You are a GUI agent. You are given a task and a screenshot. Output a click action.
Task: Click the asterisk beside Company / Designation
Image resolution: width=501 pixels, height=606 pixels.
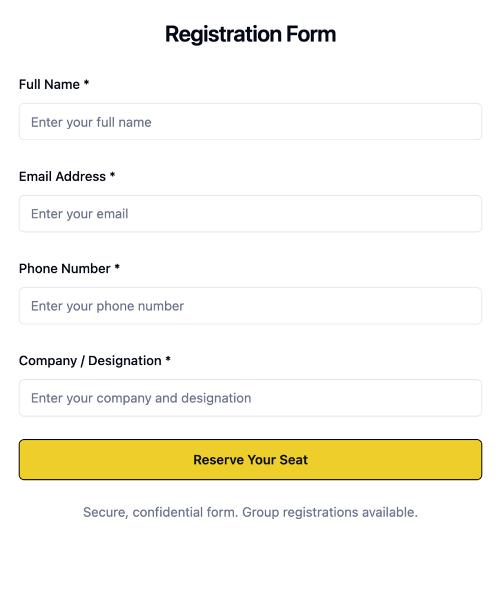pyautogui.click(x=168, y=360)
